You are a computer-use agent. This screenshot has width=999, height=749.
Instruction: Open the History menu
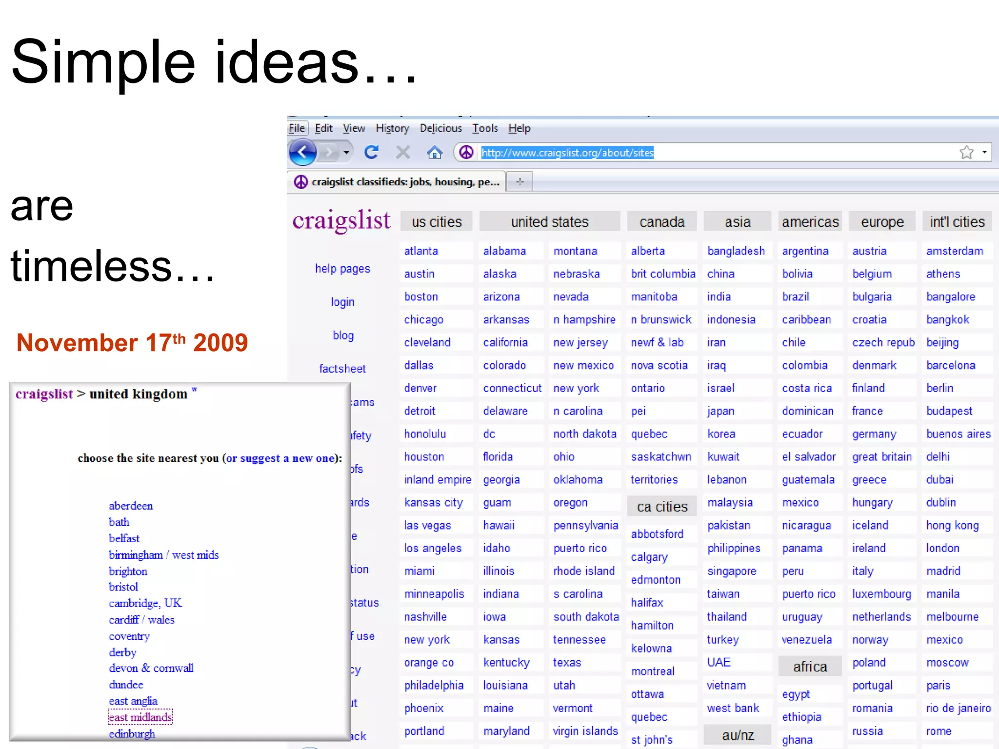click(392, 128)
